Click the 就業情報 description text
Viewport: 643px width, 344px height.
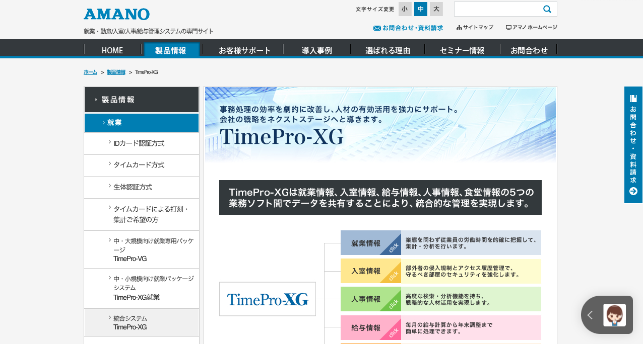(x=471, y=243)
